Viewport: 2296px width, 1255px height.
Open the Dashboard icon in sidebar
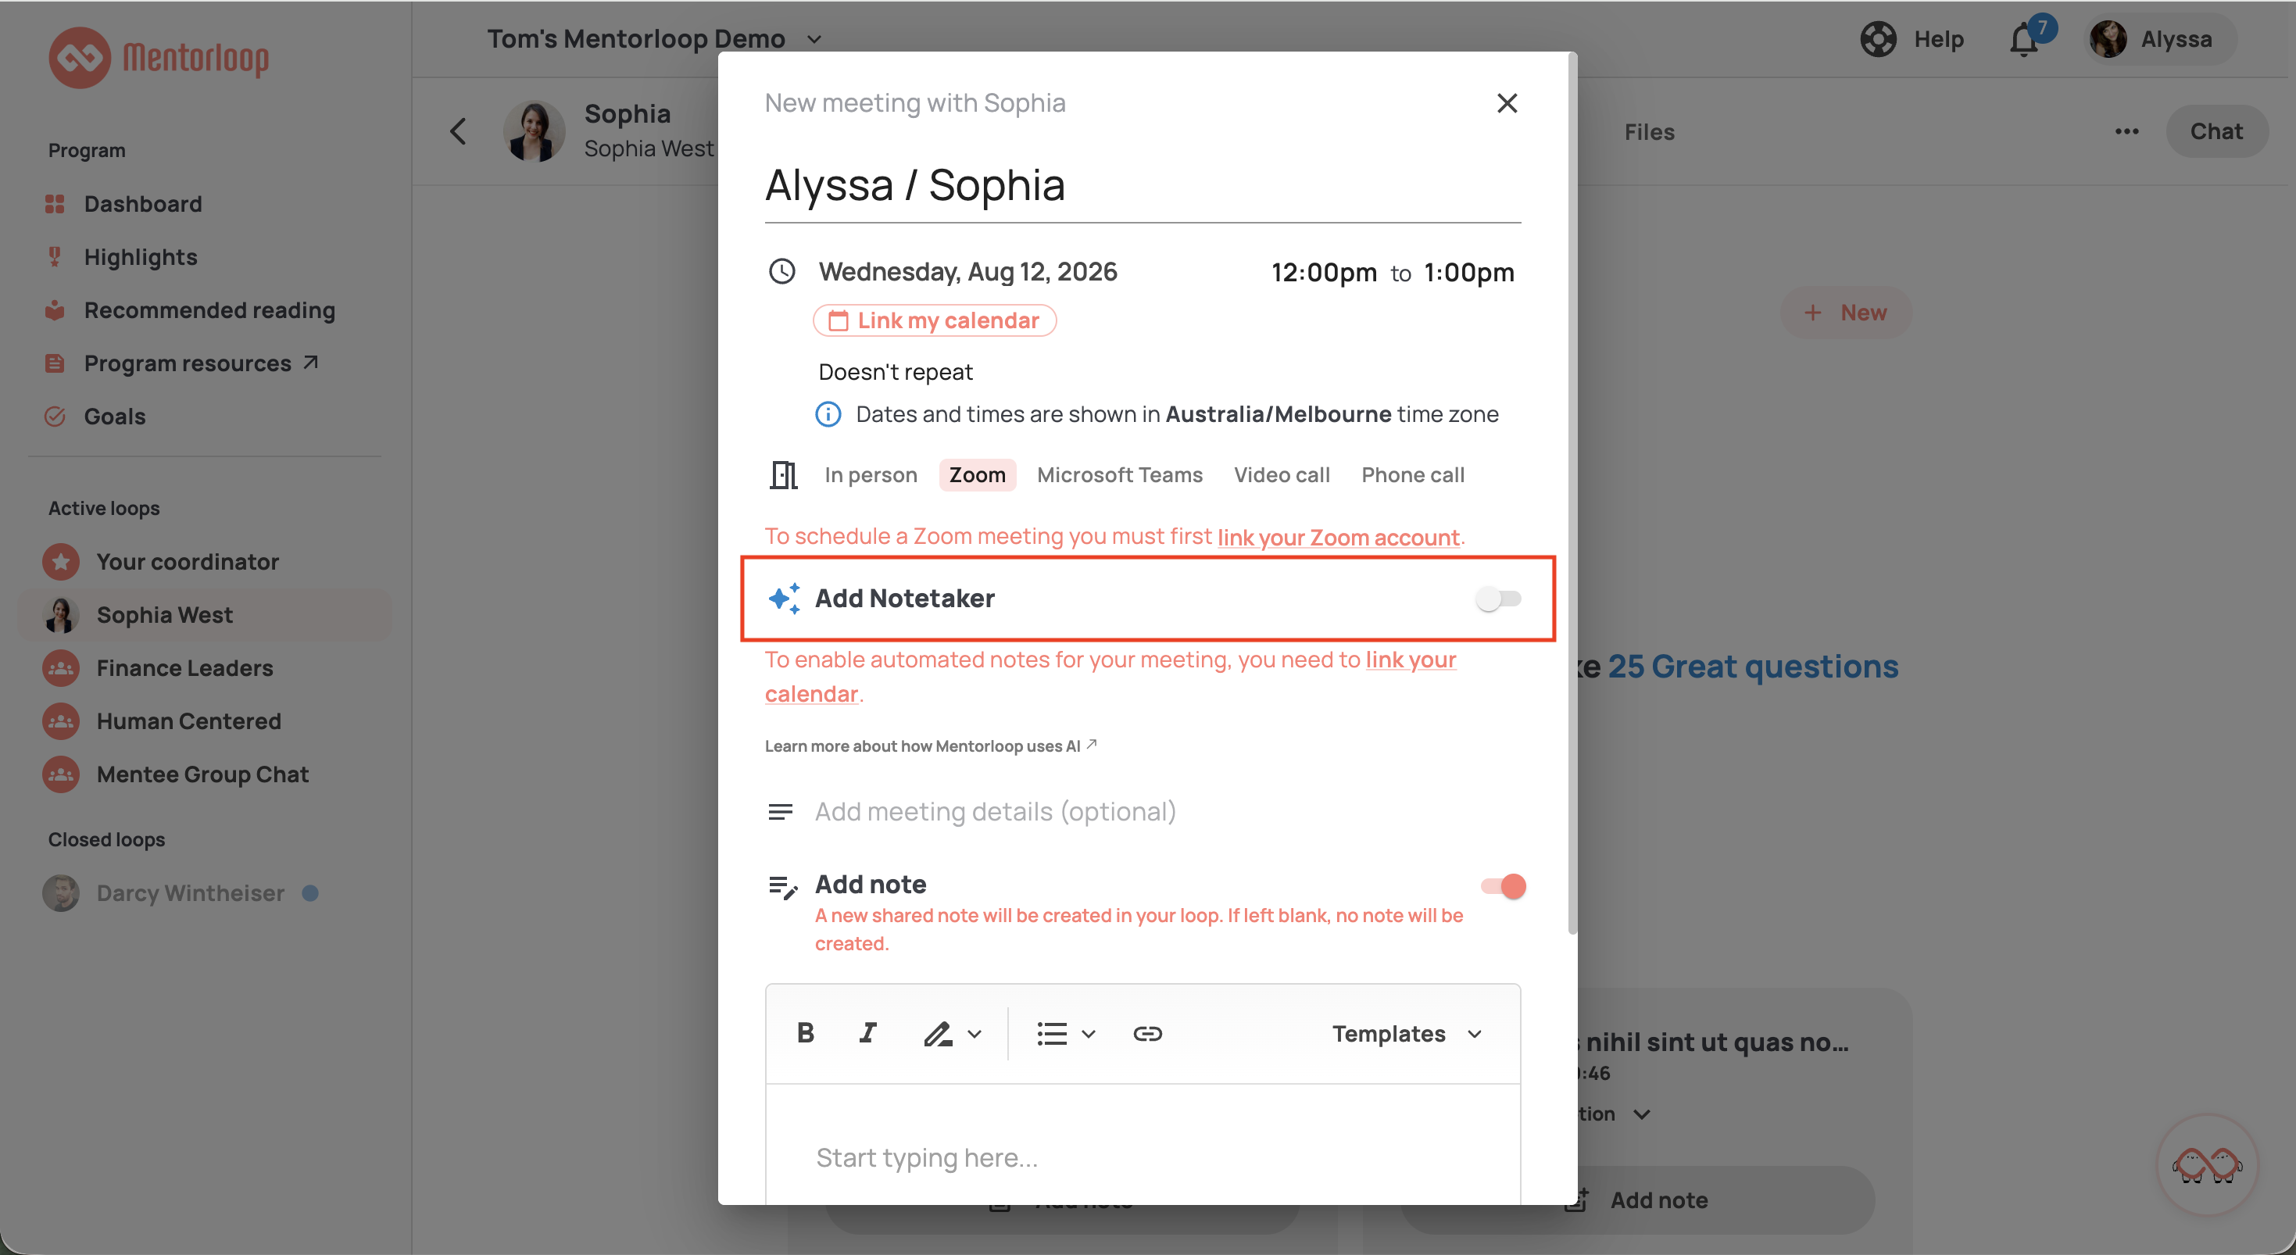[x=55, y=204]
